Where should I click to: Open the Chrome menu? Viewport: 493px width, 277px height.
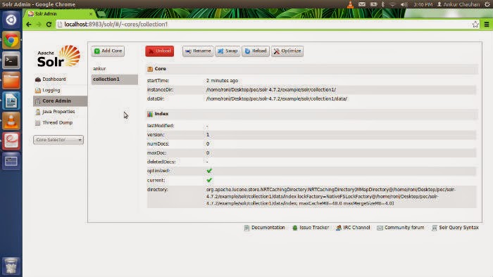pos(487,25)
